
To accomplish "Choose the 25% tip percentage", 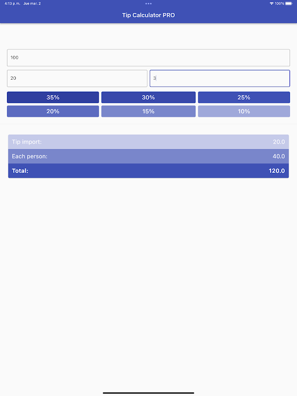I will 244,98.
